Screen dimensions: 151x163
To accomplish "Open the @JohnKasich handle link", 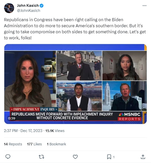I will (29, 11).
